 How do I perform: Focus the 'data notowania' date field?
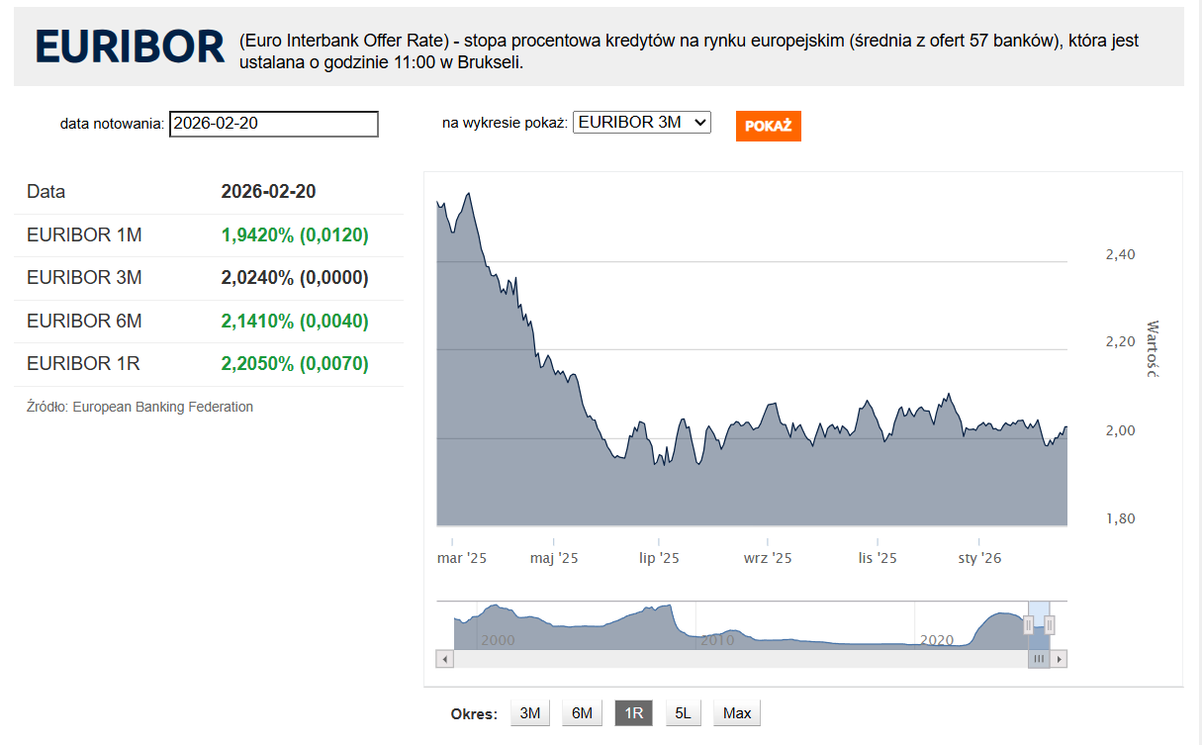tap(273, 124)
